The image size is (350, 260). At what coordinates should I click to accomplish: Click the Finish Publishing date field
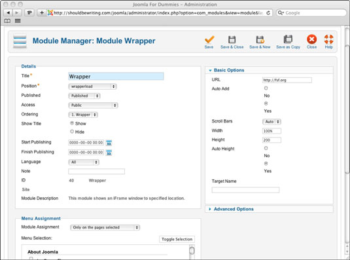86,153
